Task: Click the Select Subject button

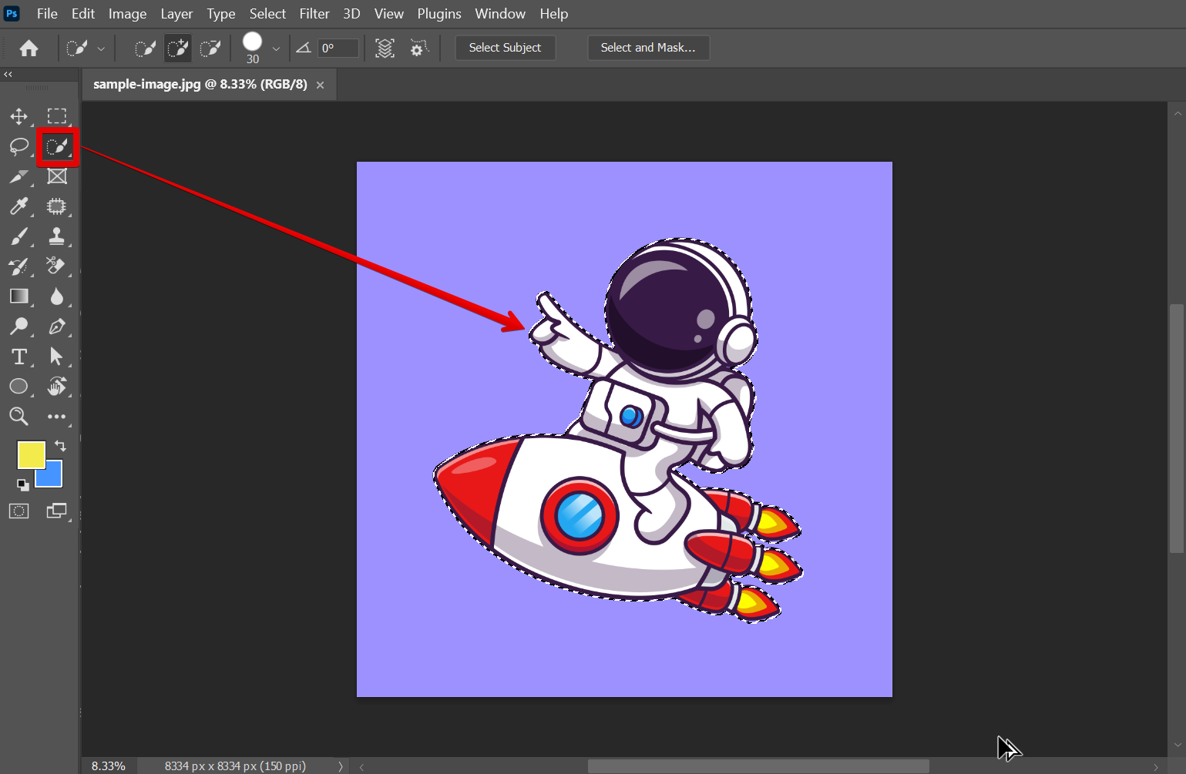Action: point(505,48)
